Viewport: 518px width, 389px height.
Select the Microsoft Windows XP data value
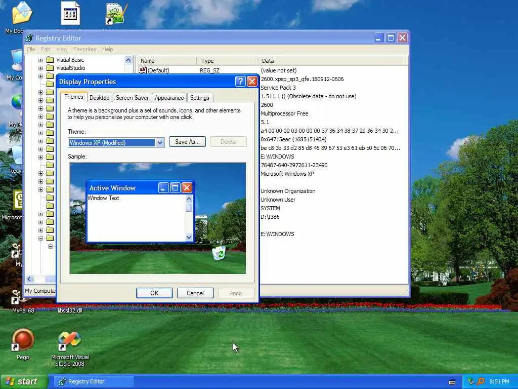click(x=287, y=174)
